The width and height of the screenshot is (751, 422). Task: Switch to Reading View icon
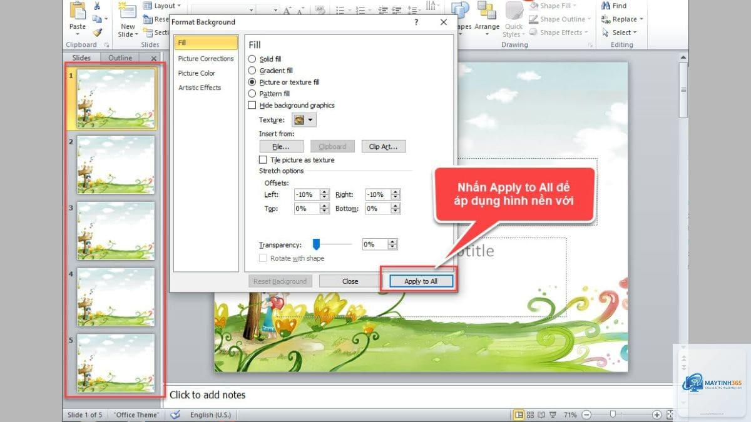click(542, 414)
